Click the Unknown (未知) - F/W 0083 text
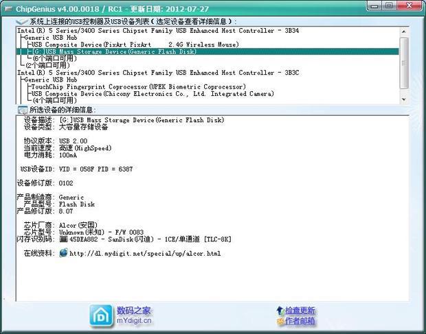The image size is (426, 334). [101, 232]
